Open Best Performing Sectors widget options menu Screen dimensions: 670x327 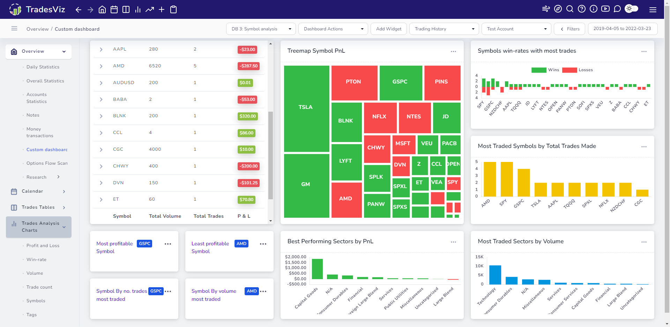click(453, 242)
